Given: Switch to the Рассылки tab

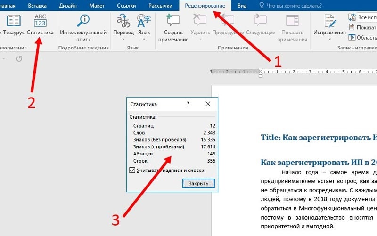Looking at the screenshot, I should tap(160, 6).
